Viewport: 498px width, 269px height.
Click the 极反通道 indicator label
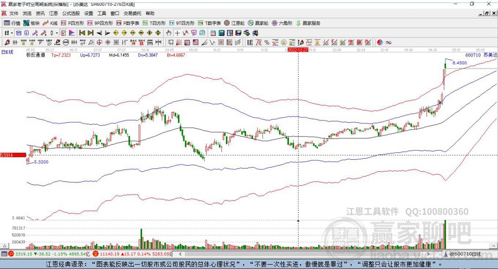coord(36,55)
